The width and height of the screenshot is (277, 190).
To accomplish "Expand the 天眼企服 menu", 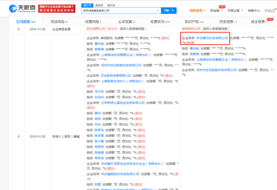I will (235, 11).
